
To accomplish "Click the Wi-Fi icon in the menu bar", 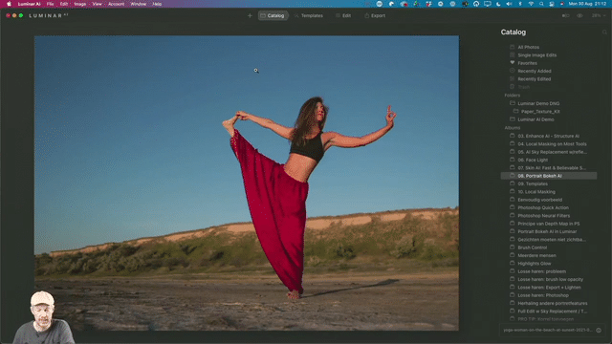I will click(x=531, y=4).
